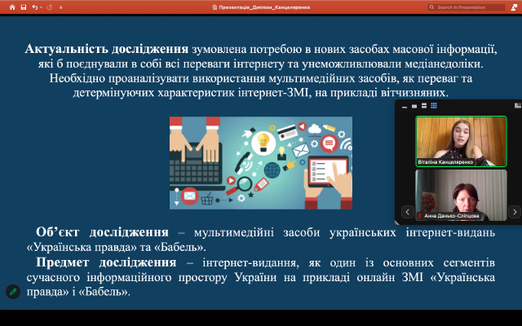Image resolution: width=522 pixels, height=326 pixels.
Task: Select Віталіна Канцеляренко's video tile
Action: tap(461, 141)
